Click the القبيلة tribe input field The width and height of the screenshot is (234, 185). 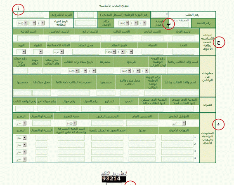pyautogui.click(x=152, y=52)
